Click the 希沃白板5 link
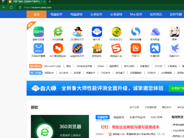The height and width of the screenshot is (138, 184). (129, 66)
